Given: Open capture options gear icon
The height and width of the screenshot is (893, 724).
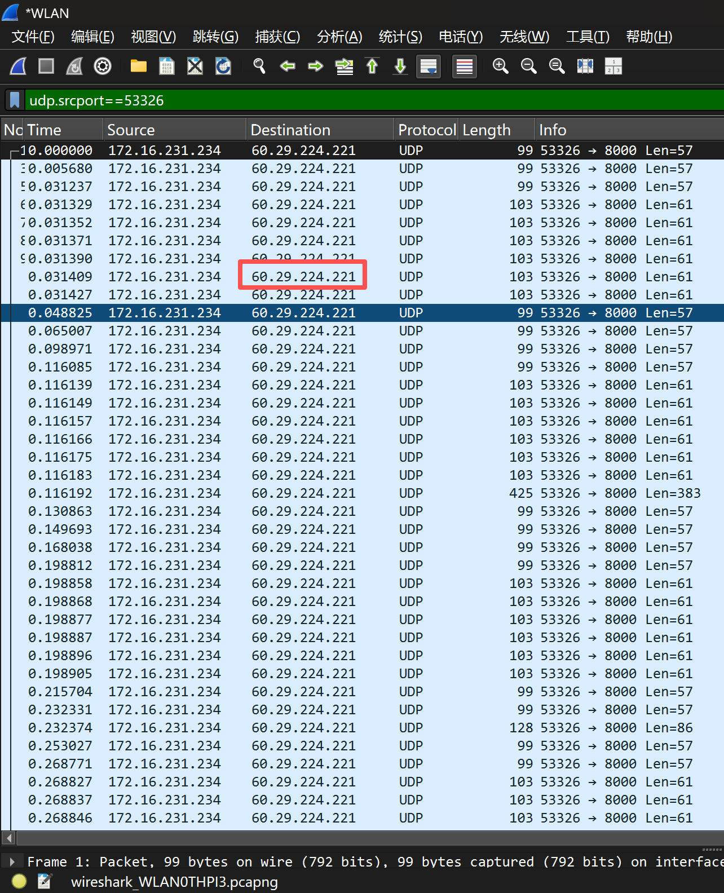Looking at the screenshot, I should point(103,67).
